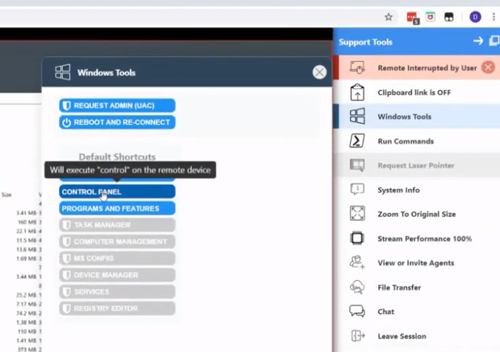Image resolution: width=500 pixels, height=352 pixels.
Task: Click the black mask extension icon
Action: 449,17
